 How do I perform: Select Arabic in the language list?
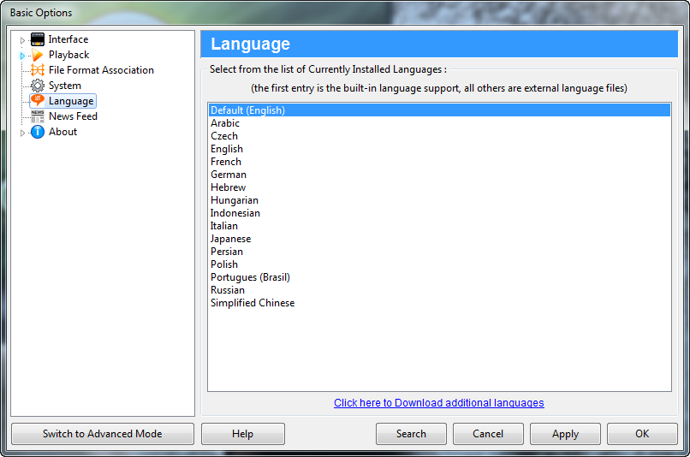coord(440,123)
